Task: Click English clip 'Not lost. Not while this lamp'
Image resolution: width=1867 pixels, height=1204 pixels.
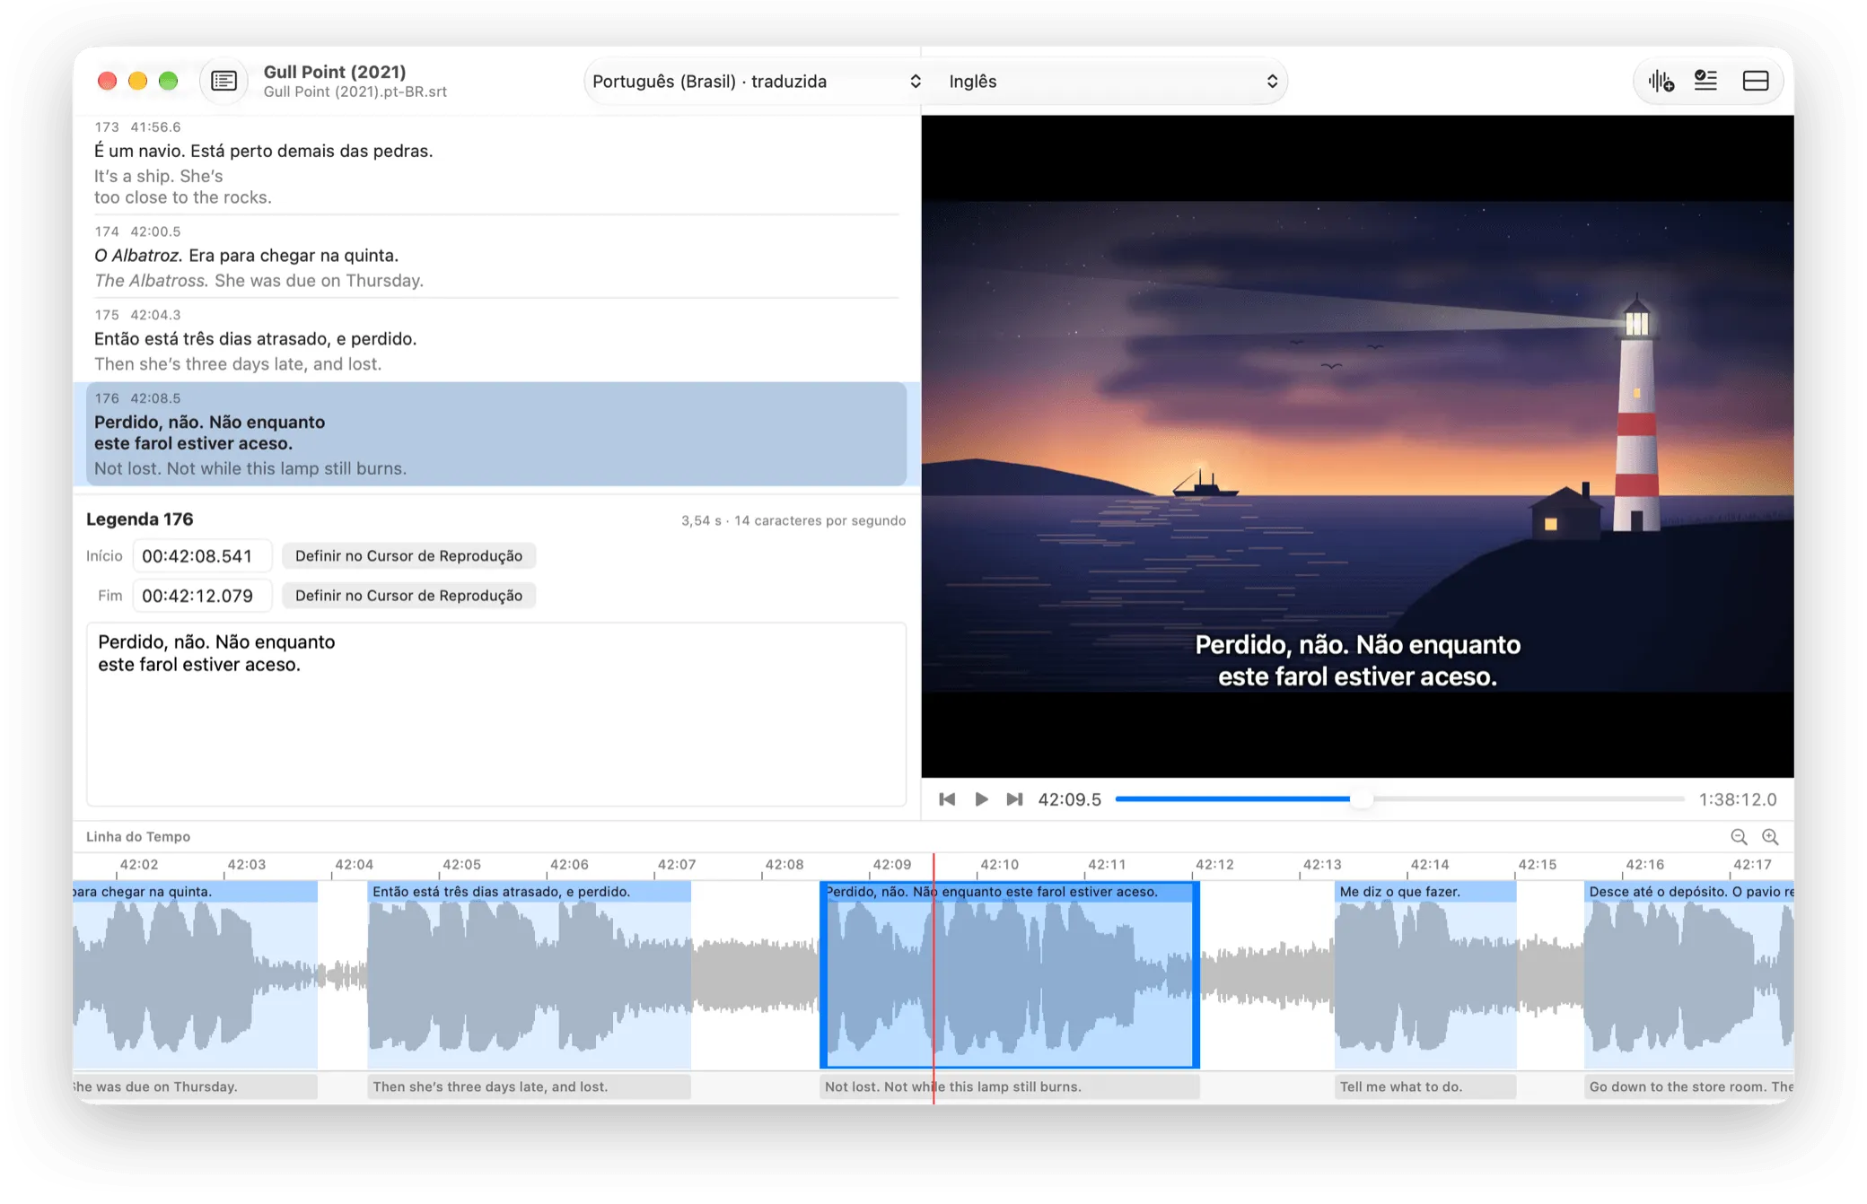Action: tap(1010, 1086)
